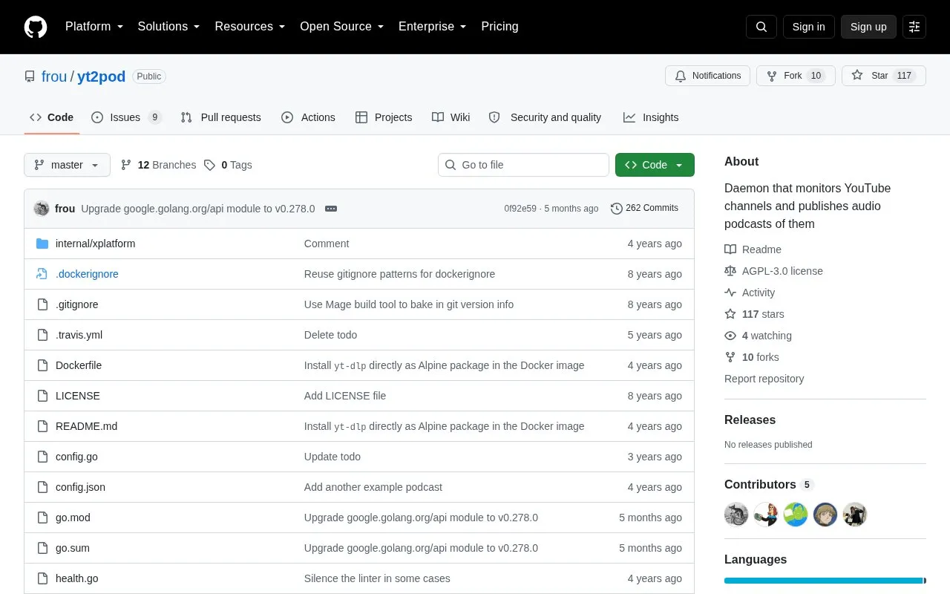Open the Open Source menu
Viewport: 950px width, 594px height.
point(342,27)
